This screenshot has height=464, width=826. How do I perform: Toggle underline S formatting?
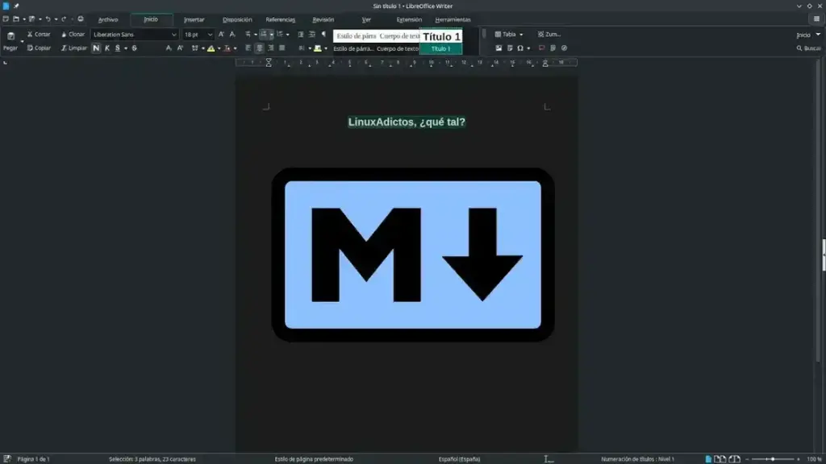point(118,48)
